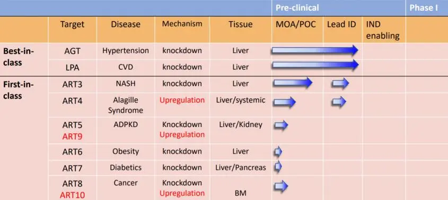
Task: Click the LPA progress arrow
Action: (x=315, y=65)
